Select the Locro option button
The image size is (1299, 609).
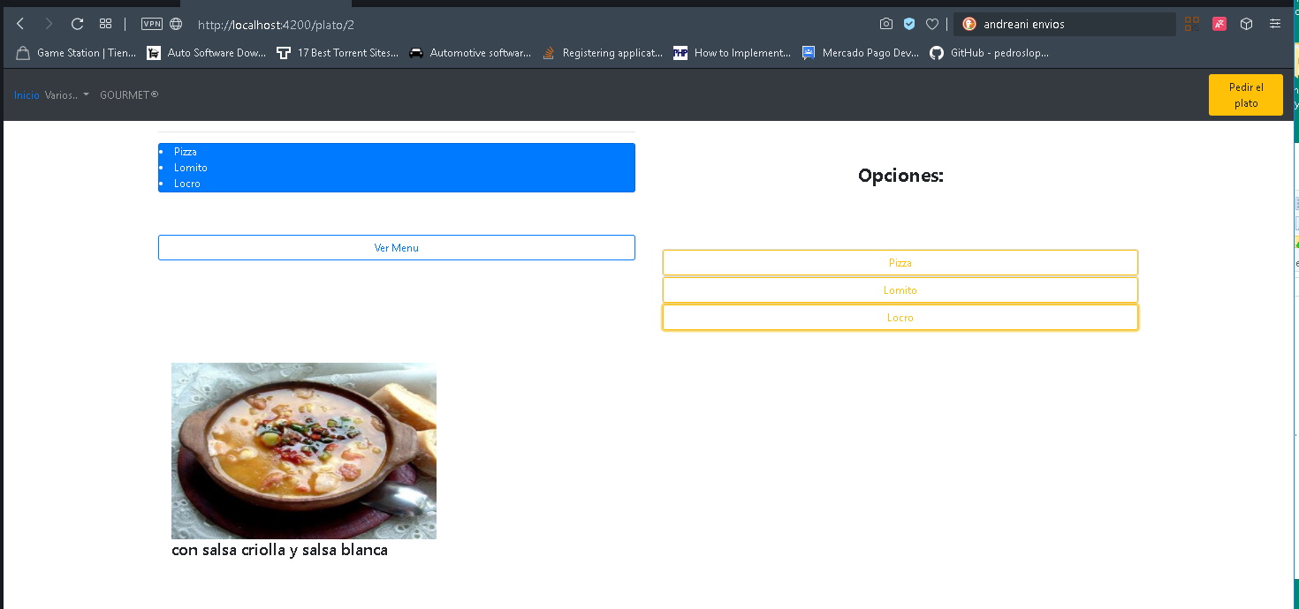(900, 318)
